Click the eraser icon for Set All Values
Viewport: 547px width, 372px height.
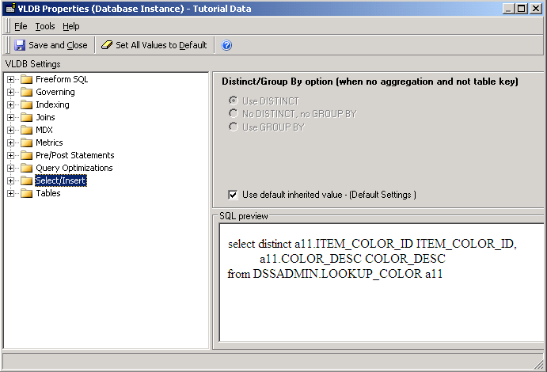click(x=107, y=45)
